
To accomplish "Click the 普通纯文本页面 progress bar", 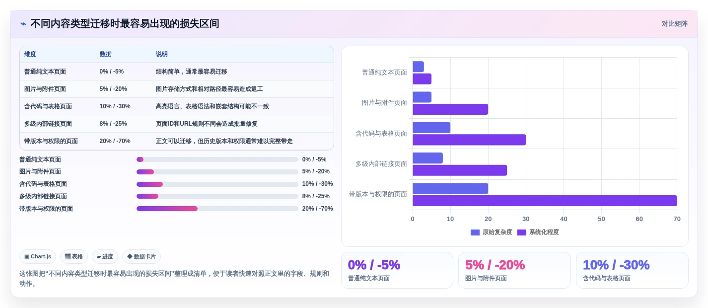I will [217, 159].
